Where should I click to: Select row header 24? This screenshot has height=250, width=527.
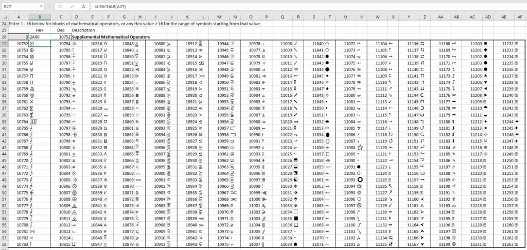tap(4, 24)
